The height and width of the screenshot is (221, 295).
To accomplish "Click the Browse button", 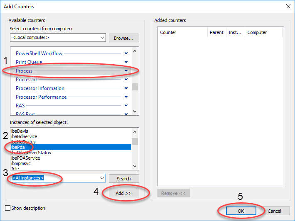I will coord(124,38).
